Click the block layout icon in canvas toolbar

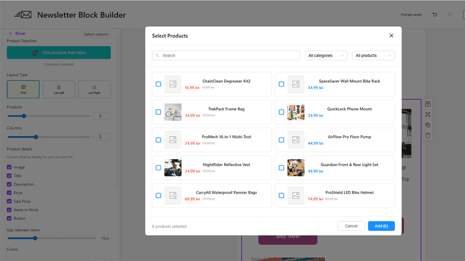pyautogui.click(x=427, y=104)
